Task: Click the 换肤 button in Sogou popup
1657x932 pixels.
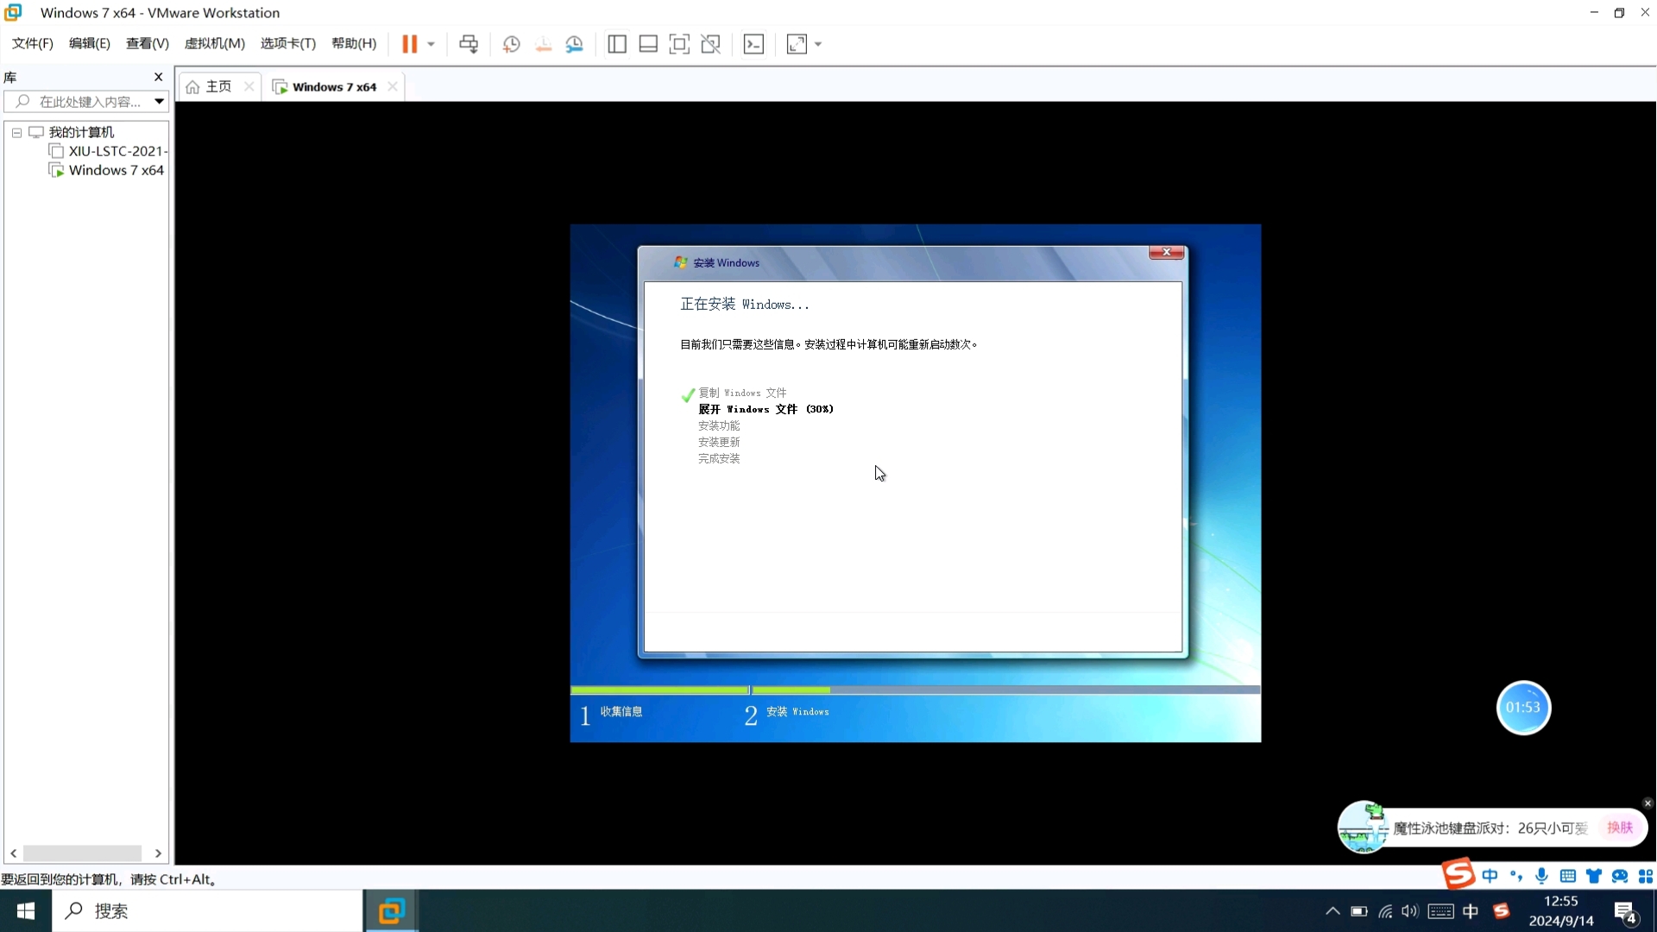Action: pyautogui.click(x=1620, y=828)
